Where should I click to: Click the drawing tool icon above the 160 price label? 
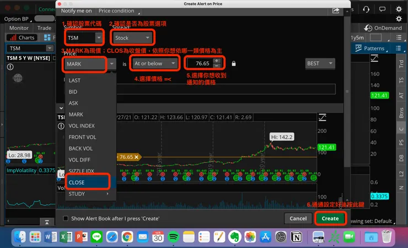tap(374, 58)
